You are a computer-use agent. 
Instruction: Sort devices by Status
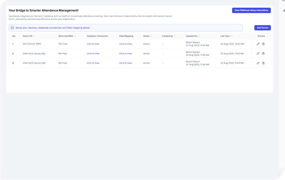pos(151,36)
